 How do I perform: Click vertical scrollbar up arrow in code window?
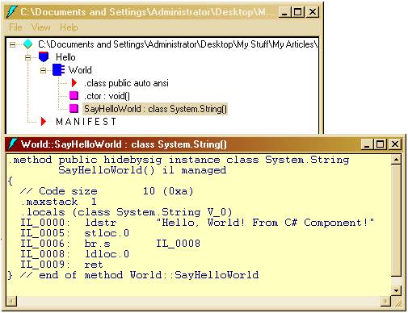pyautogui.click(x=396, y=160)
